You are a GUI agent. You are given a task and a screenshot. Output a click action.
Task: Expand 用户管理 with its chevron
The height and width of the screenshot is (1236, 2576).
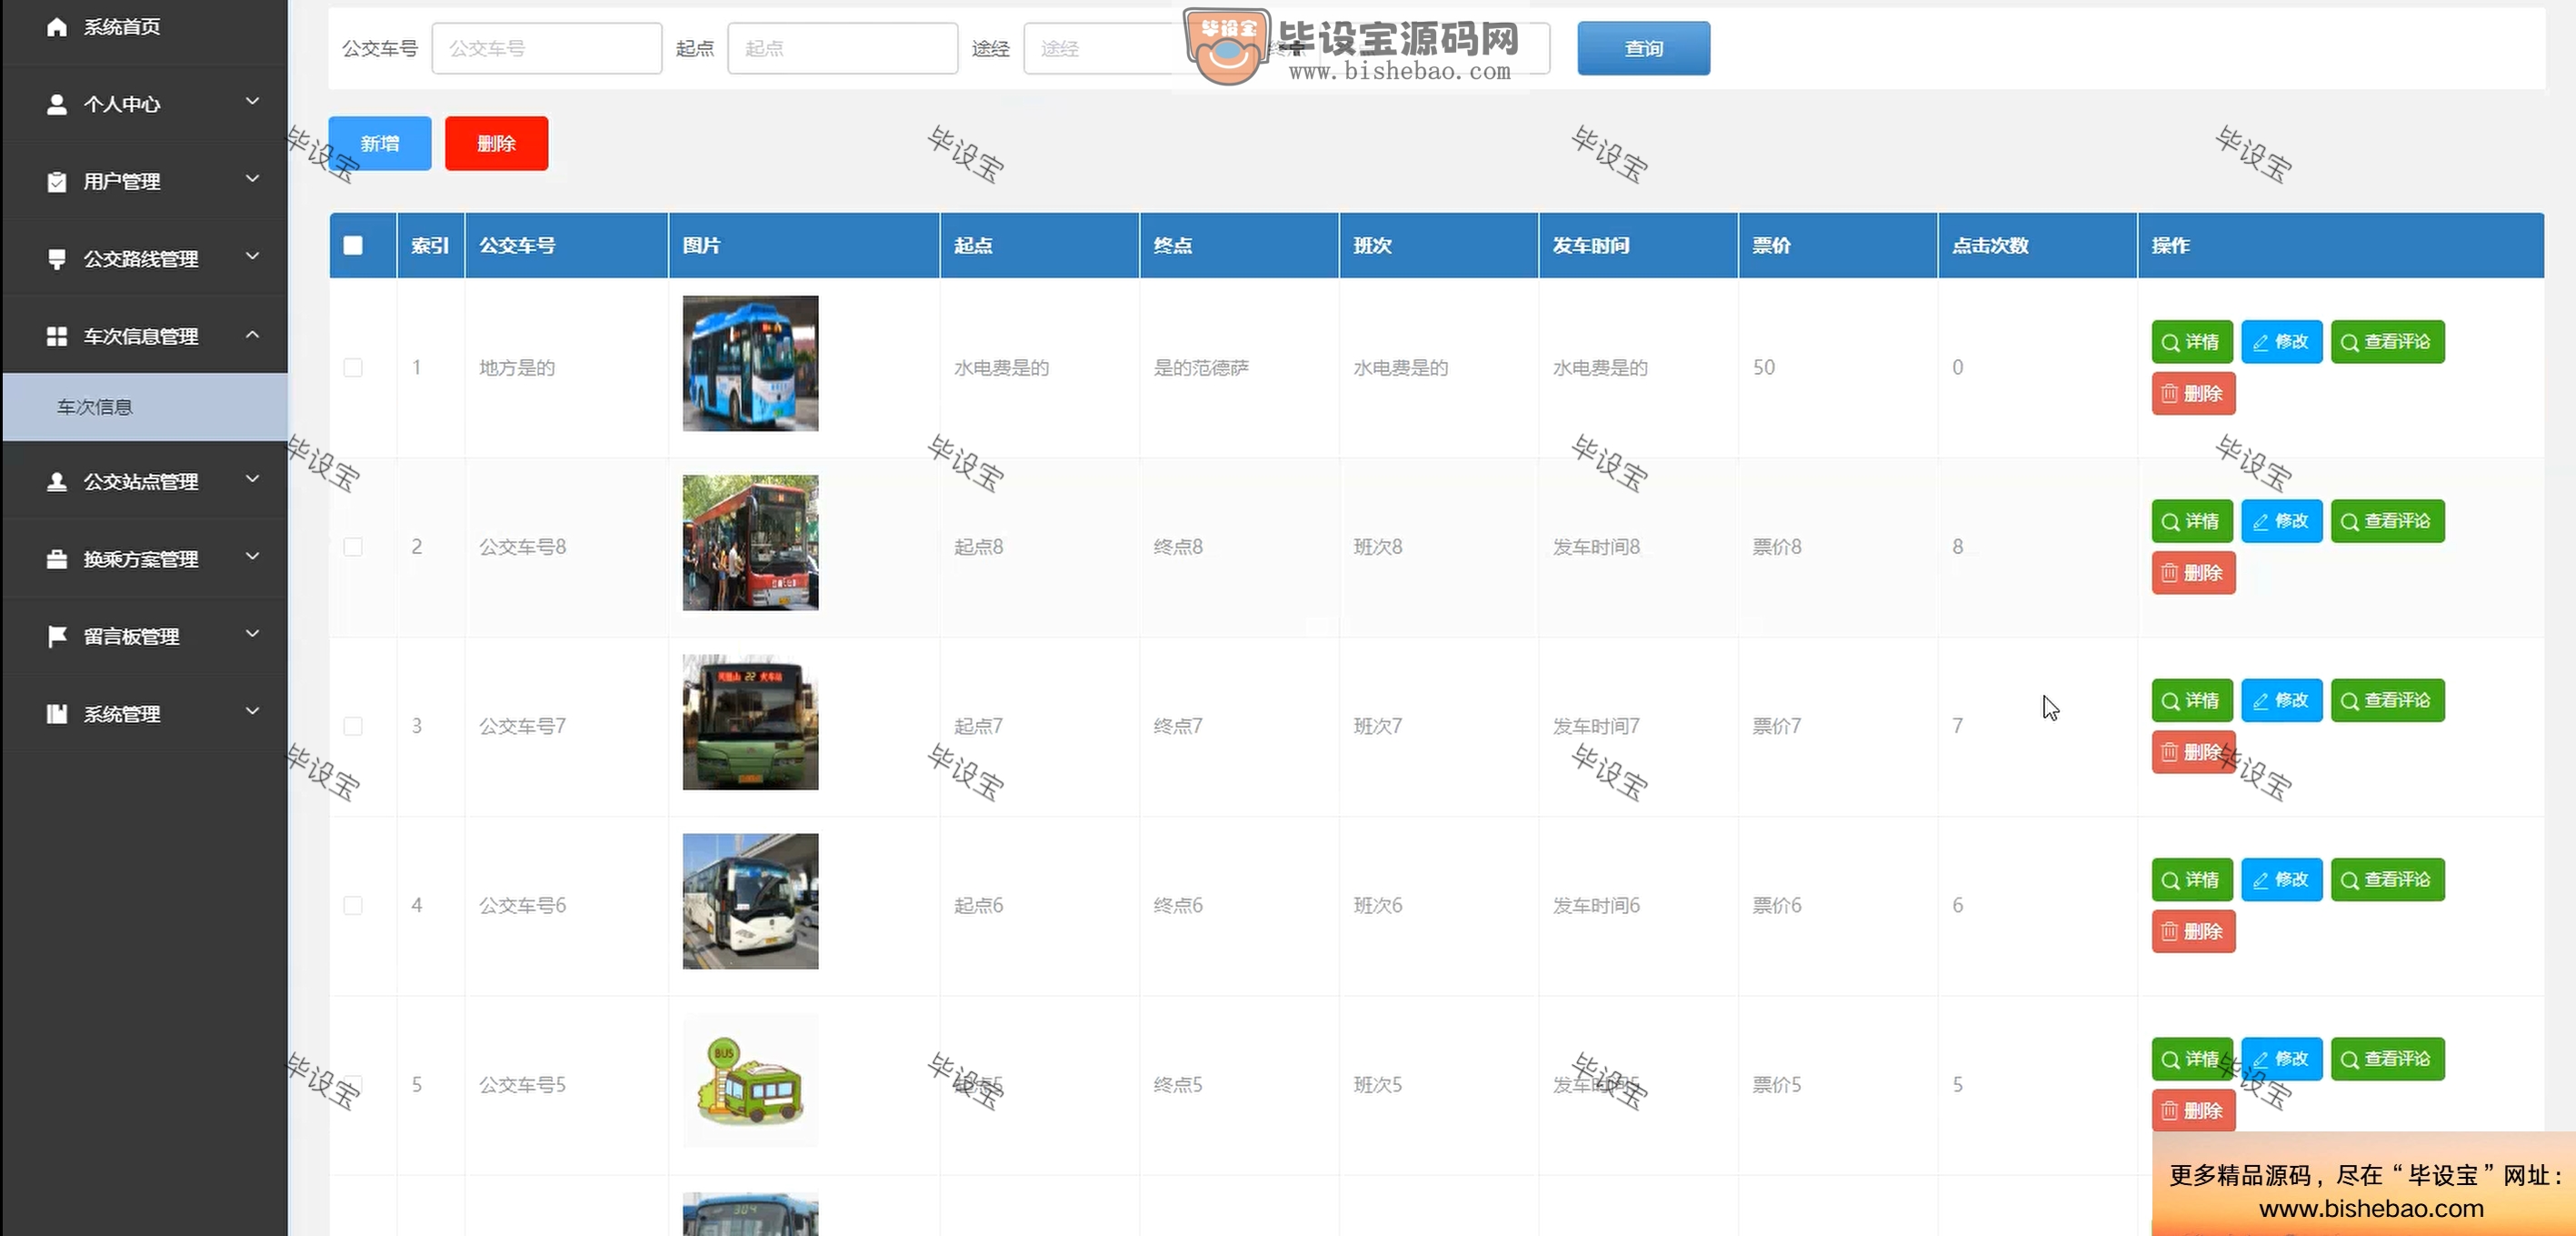(x=252, y=179)
